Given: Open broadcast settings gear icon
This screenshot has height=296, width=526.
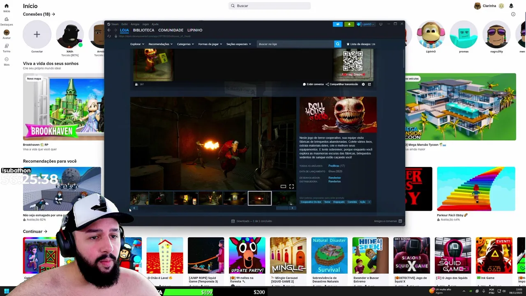Looking at the screenshot, I should (x=363, y=84).
